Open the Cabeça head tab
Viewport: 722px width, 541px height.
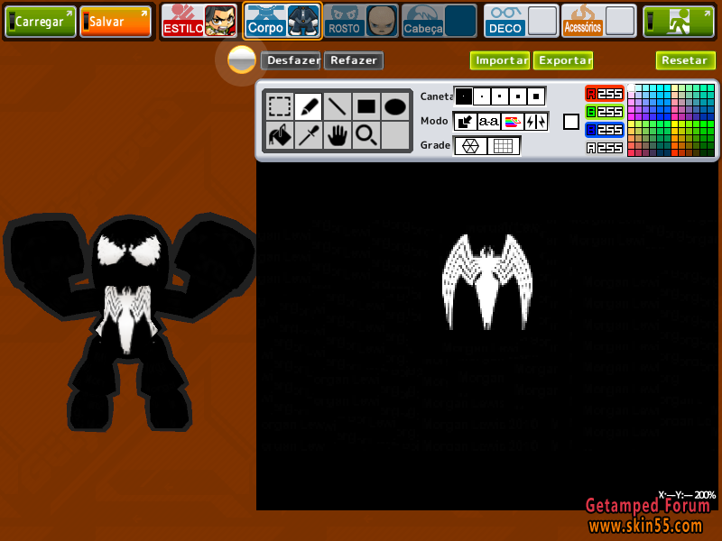click(422, 20)
